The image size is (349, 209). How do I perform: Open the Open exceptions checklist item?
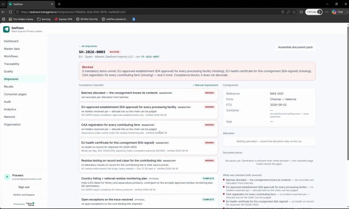coord(148,202)
